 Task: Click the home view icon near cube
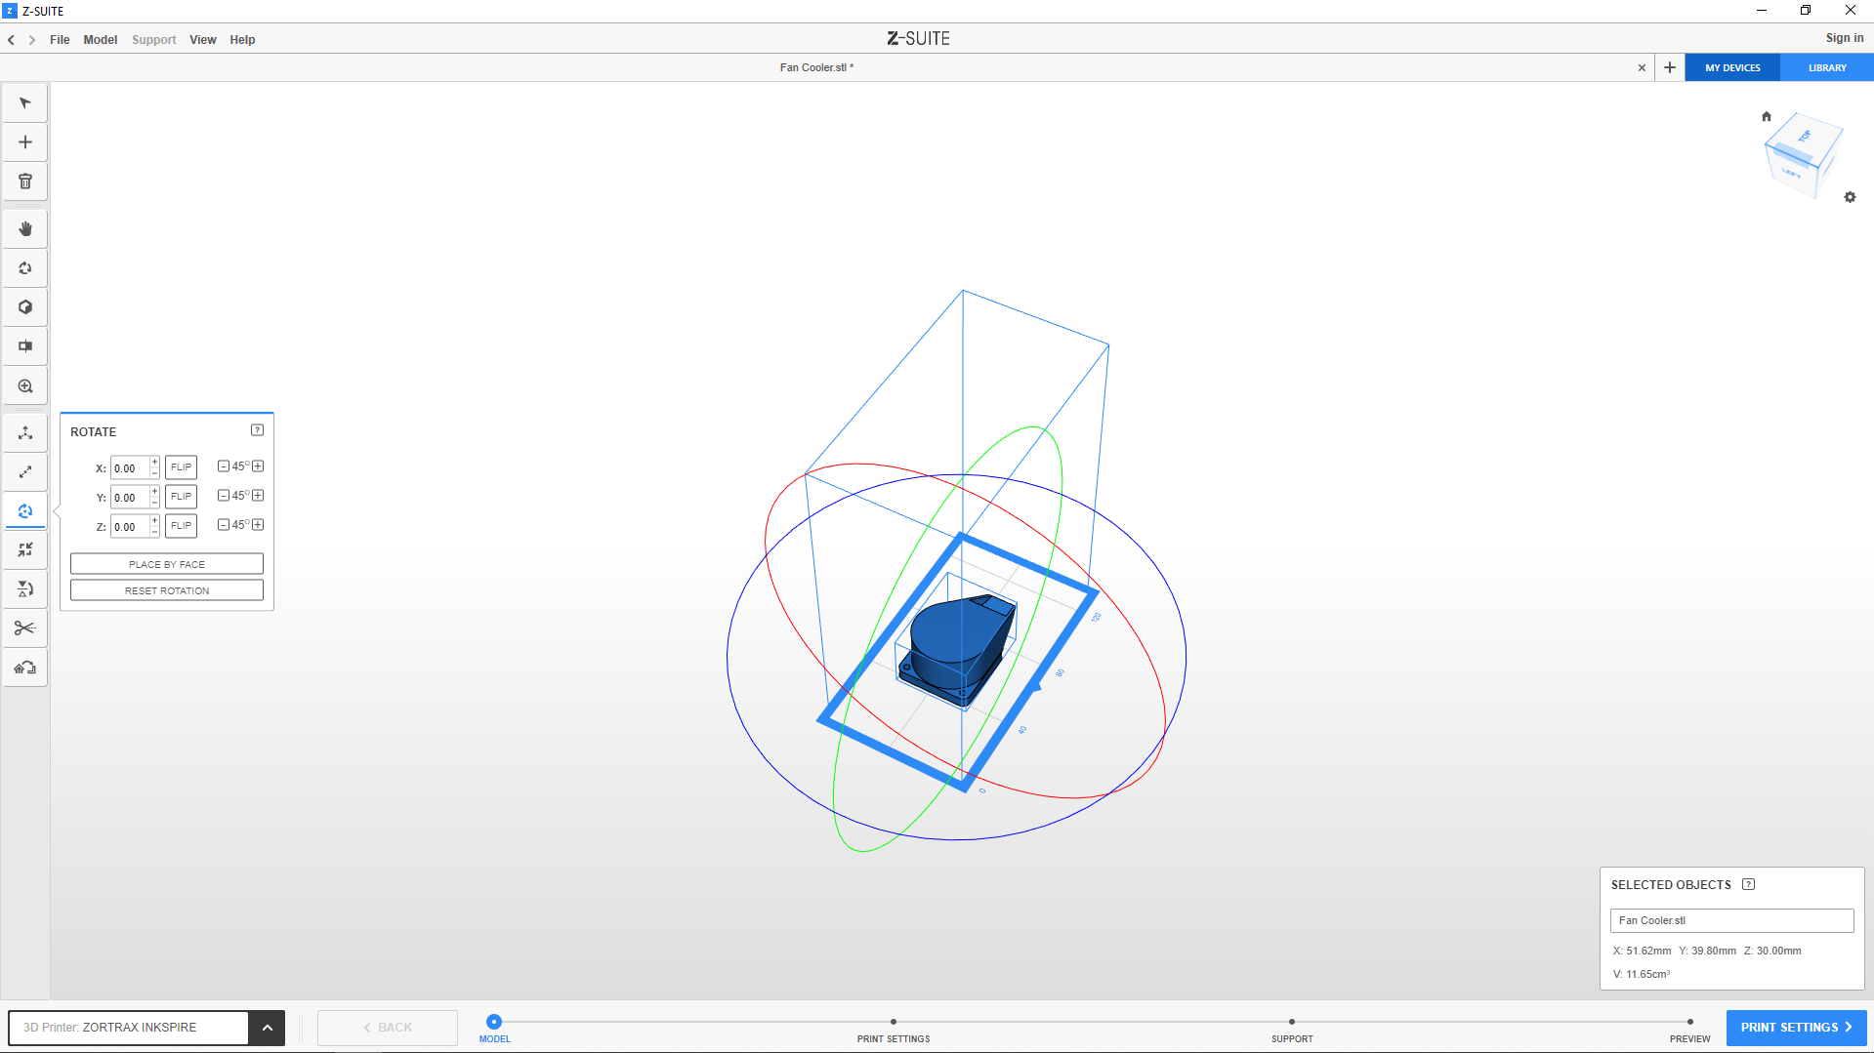[x=1766, y=116]
